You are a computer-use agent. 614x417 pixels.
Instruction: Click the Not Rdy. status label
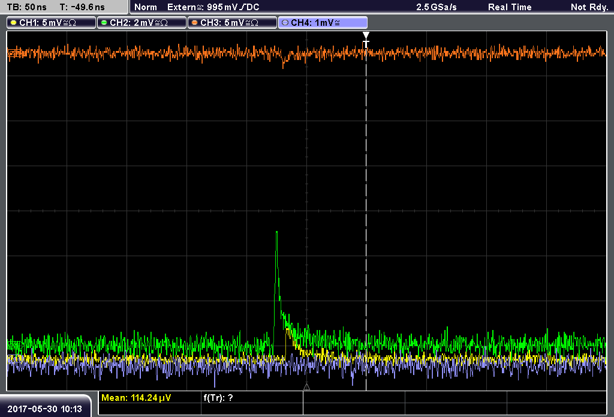point(589,7)
